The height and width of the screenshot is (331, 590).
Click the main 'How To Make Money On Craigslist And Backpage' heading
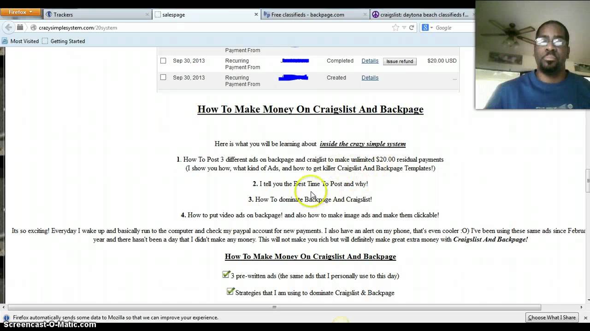click(x=310, y=109)
